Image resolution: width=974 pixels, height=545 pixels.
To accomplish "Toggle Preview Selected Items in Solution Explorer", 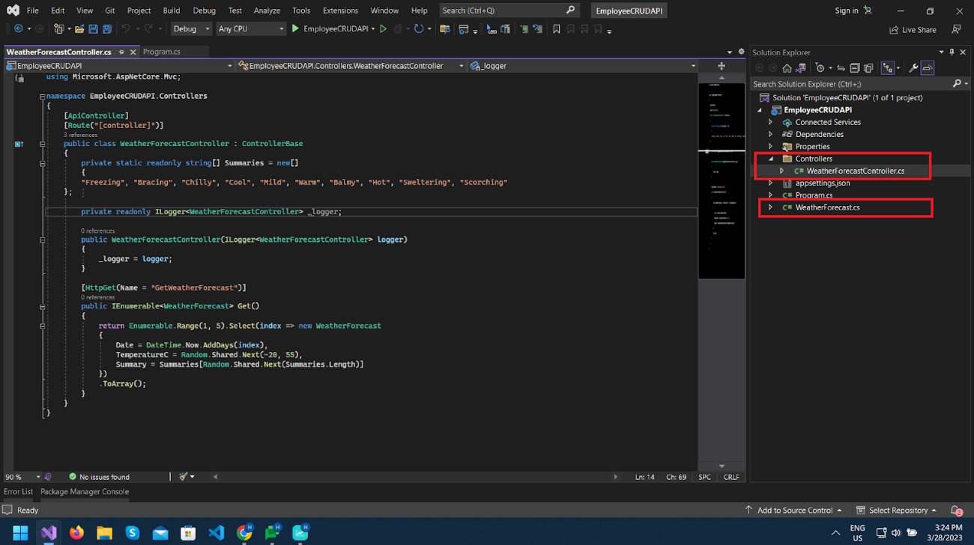I will point(928,68).
